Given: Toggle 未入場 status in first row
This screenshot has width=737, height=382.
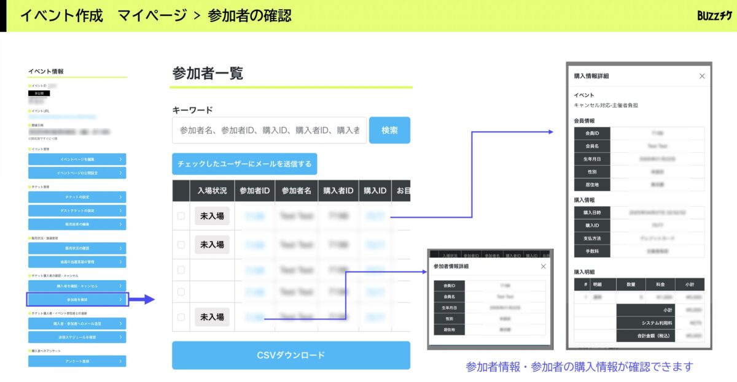Looking at the screenshot, I should pos(212,216).
